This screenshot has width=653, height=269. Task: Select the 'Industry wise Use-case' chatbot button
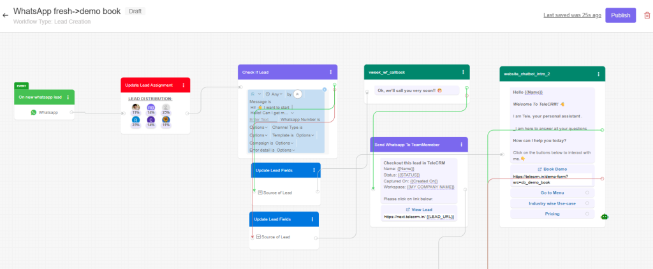point(552,203)
